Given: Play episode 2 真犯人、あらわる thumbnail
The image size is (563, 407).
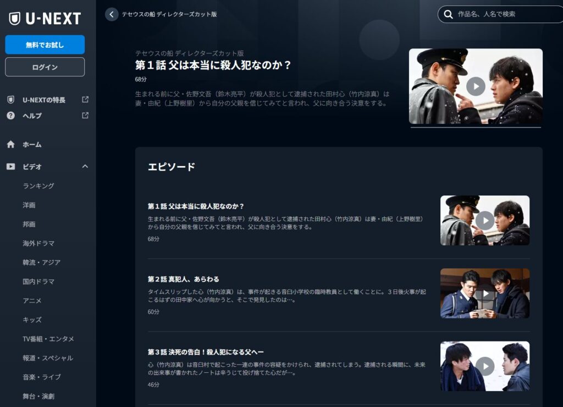Looking at the screenshot, I should [485, 294].
